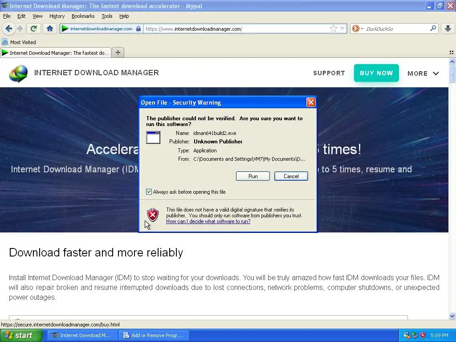Click the red shield warning icon
456x342 pixels.
pyautogui.click(x=153, y=215)
